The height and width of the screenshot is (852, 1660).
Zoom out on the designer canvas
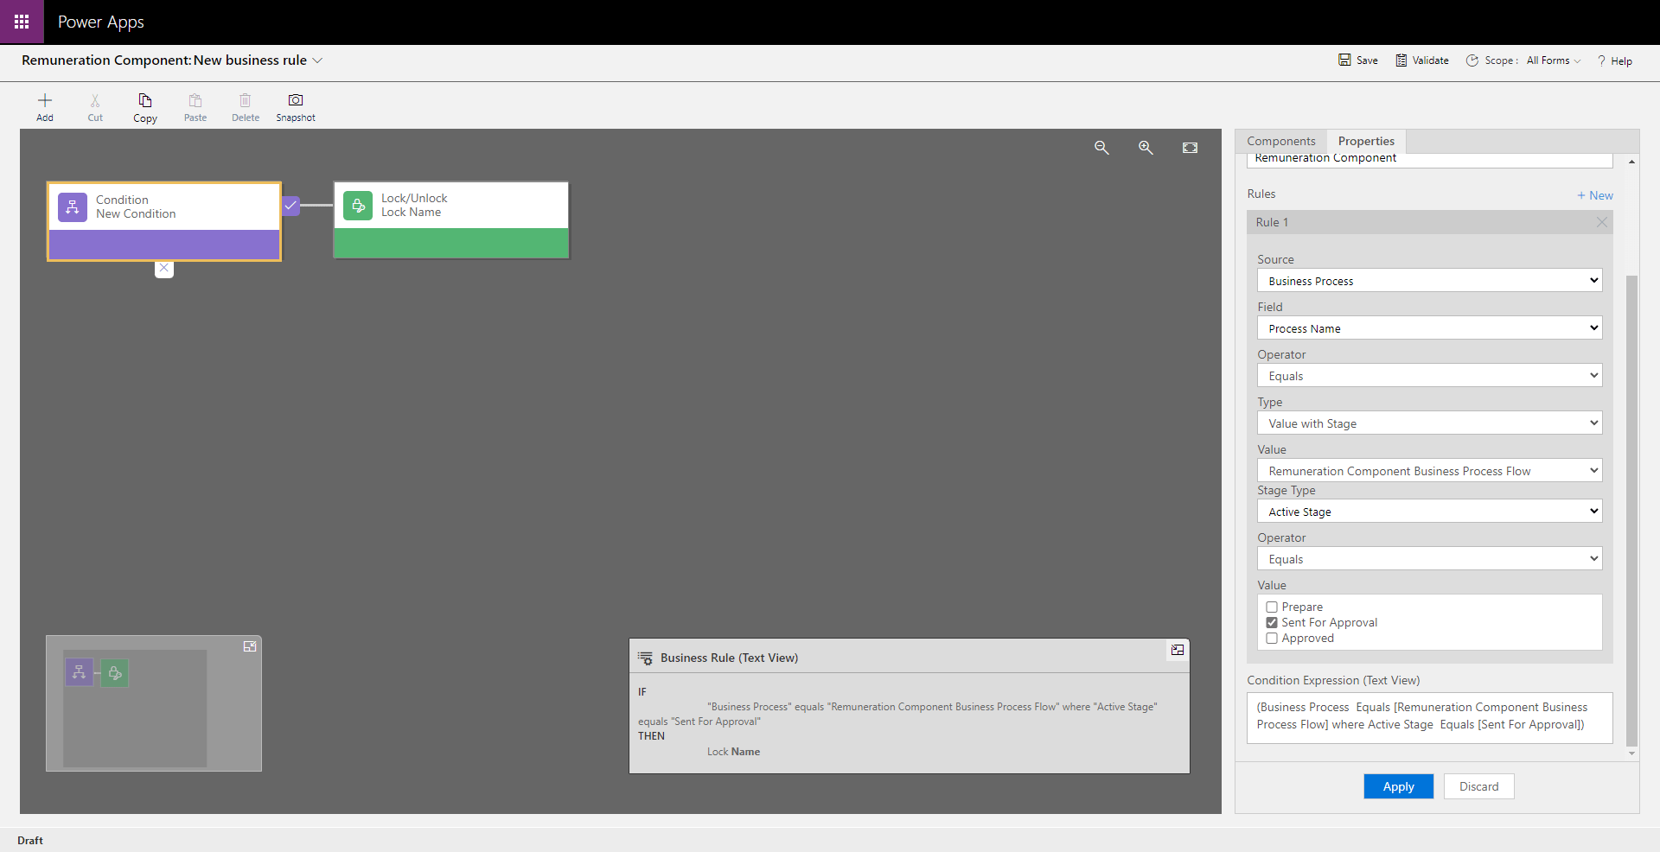coord(1101,148)
